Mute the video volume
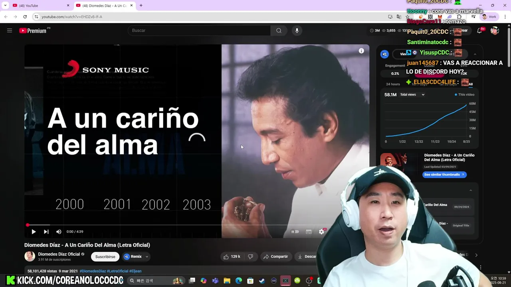 tap(59, 232)
